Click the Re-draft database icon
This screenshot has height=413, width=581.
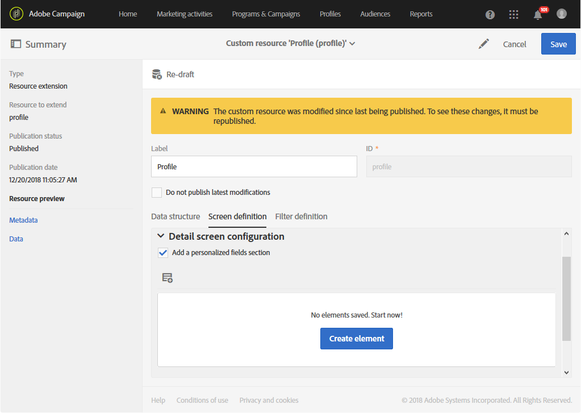(157, 74)
